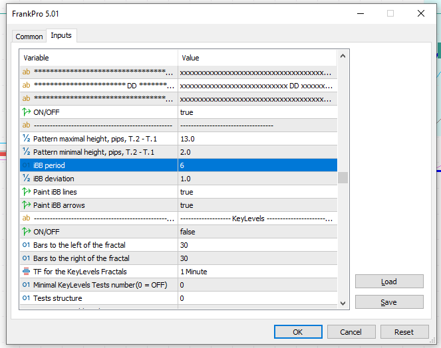Click the enum icon beside TF for the KeyLevels Fractals
Image resolution: width=441 pixels, height=348 pixels.
[x=27, y=272]
